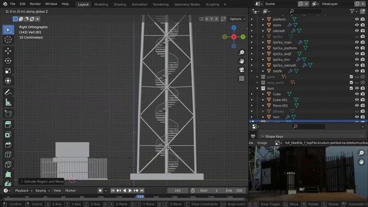This screenshot has width=368, height=207.
Task: Select the Inset Faces tool
Action: (8, 135)
